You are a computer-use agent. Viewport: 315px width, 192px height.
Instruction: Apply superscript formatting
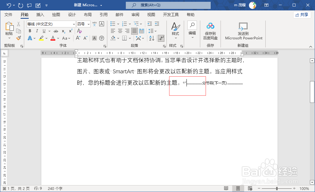coord(71,31)
